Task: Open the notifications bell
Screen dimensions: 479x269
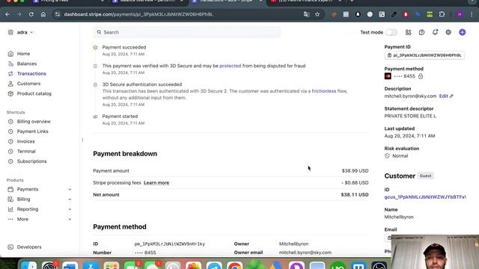Action: tap(435, 32)
